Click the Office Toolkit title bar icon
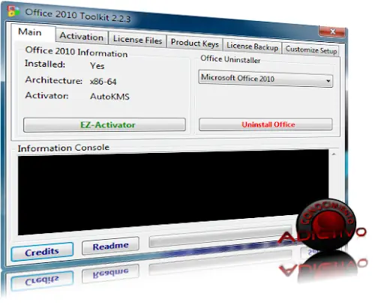The image size is (384, 305). coord(13,11)
